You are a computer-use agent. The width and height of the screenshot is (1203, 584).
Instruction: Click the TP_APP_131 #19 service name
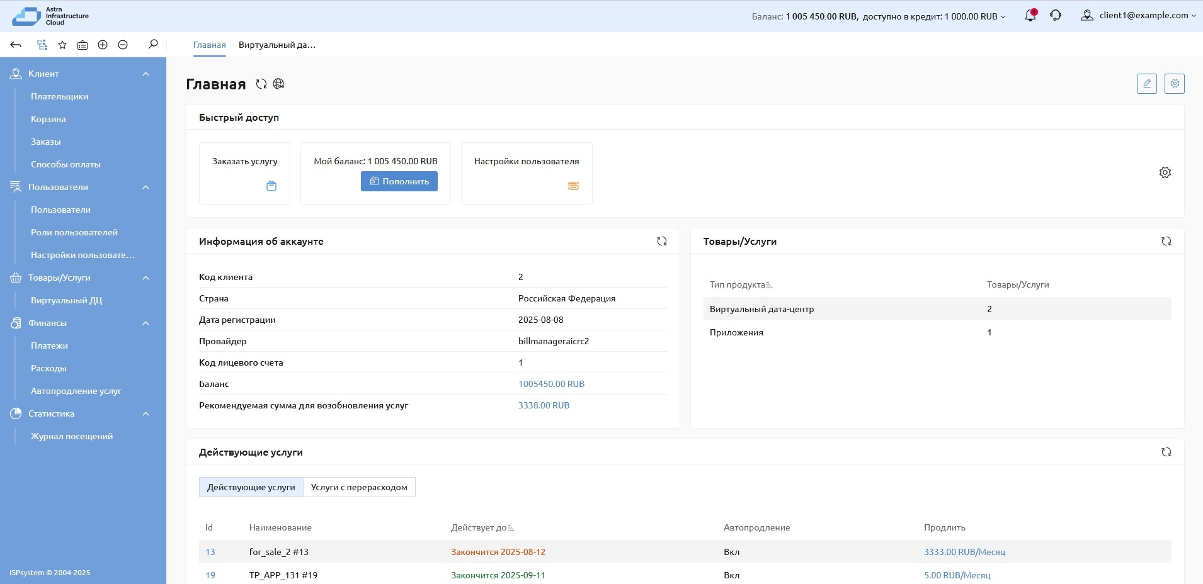click(283, 575)
